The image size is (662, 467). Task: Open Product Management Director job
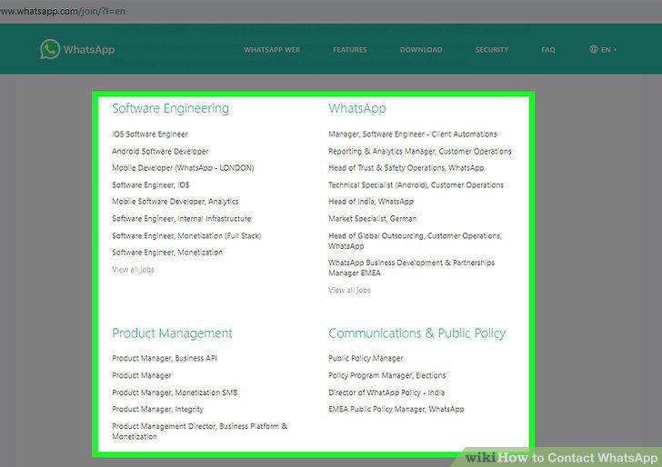coord(199,432)
